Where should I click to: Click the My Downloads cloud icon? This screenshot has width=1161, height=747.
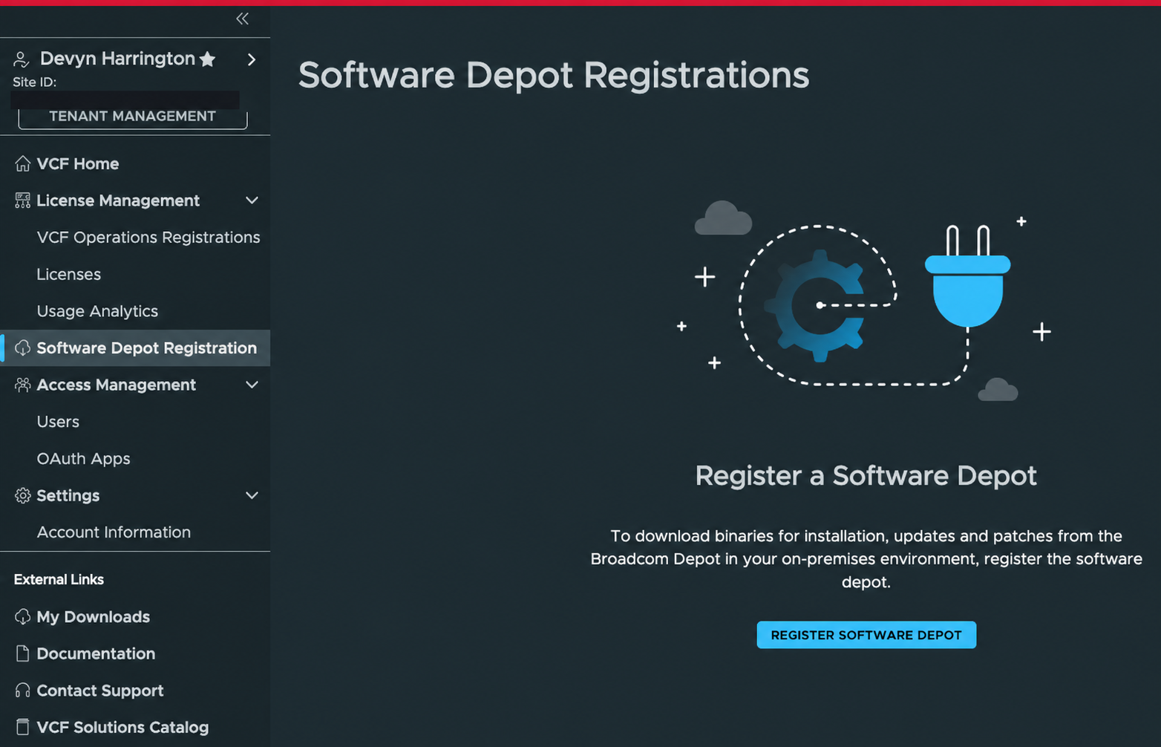[23, 616]
